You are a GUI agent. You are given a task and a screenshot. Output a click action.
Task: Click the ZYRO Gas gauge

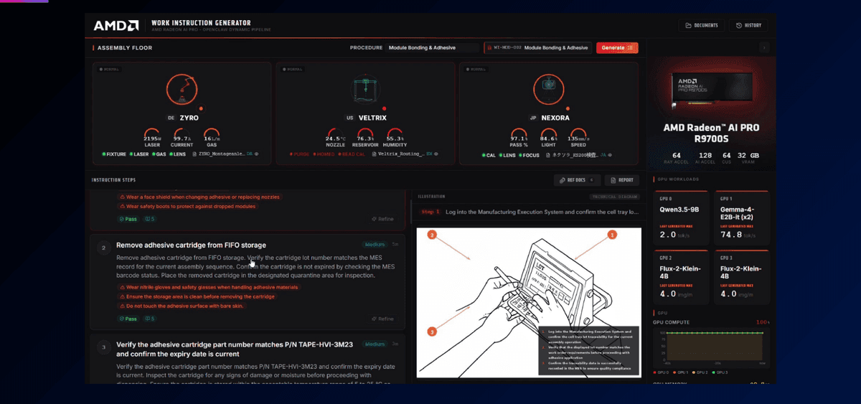coord(211,138)
